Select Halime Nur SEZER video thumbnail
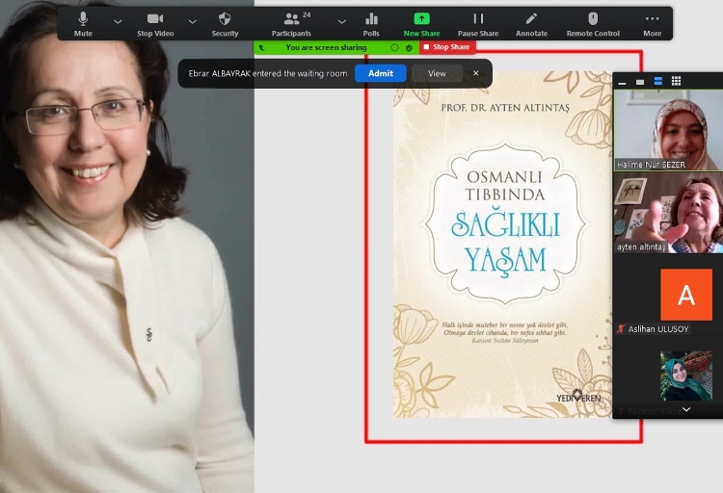The width and height of the screenshot is (723, 493). click(668, 129)
